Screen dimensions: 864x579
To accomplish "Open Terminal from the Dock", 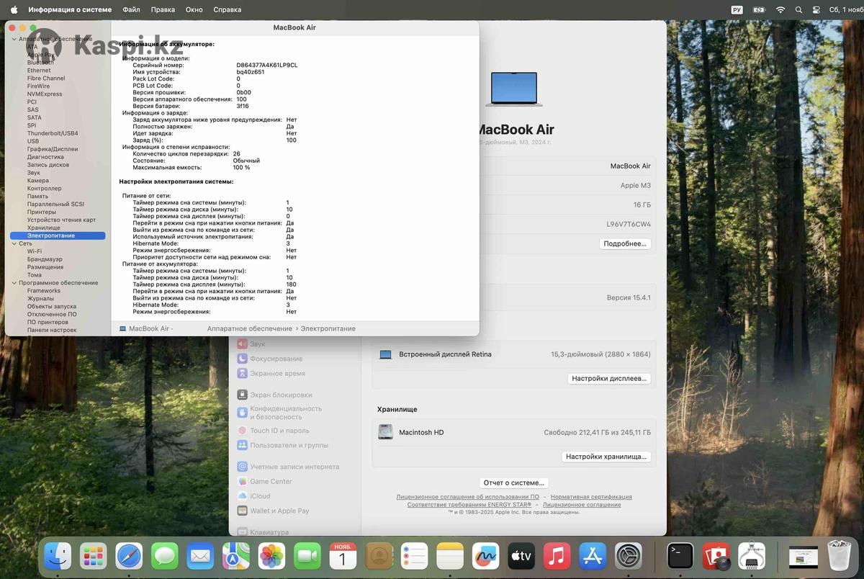I will (680, 557).
